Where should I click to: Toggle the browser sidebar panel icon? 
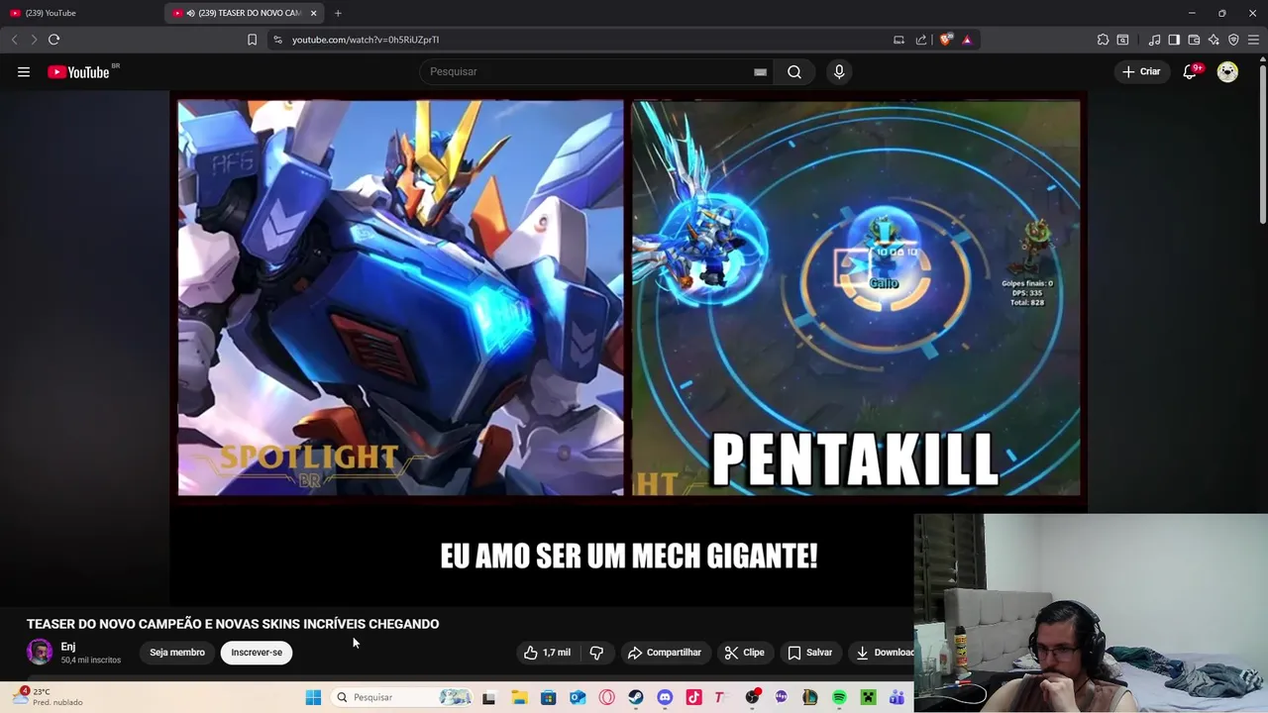pyautogui.click(x=1174, y=40)
